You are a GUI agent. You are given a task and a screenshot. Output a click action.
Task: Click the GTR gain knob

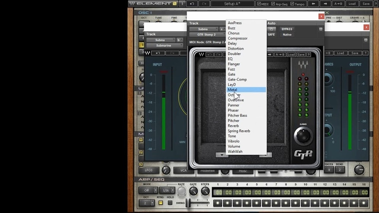point(303,135)
